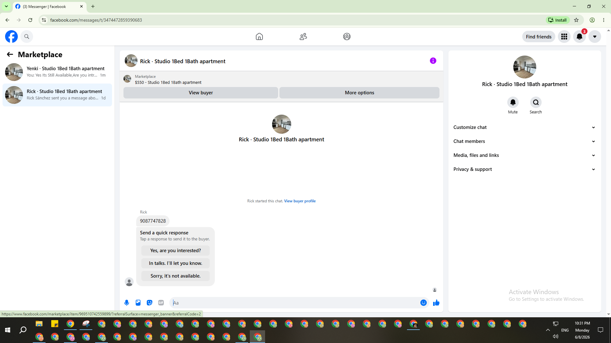
Task: Expand Media, files and links section
Action: pyautogui.click(x=524, y=155)
